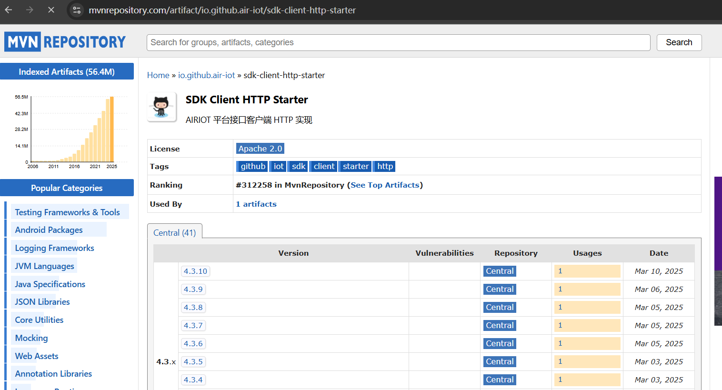The height and width of the screenshot is (390, 722).
Task: Open JSON Libraries category
Action: coord(42,302)
